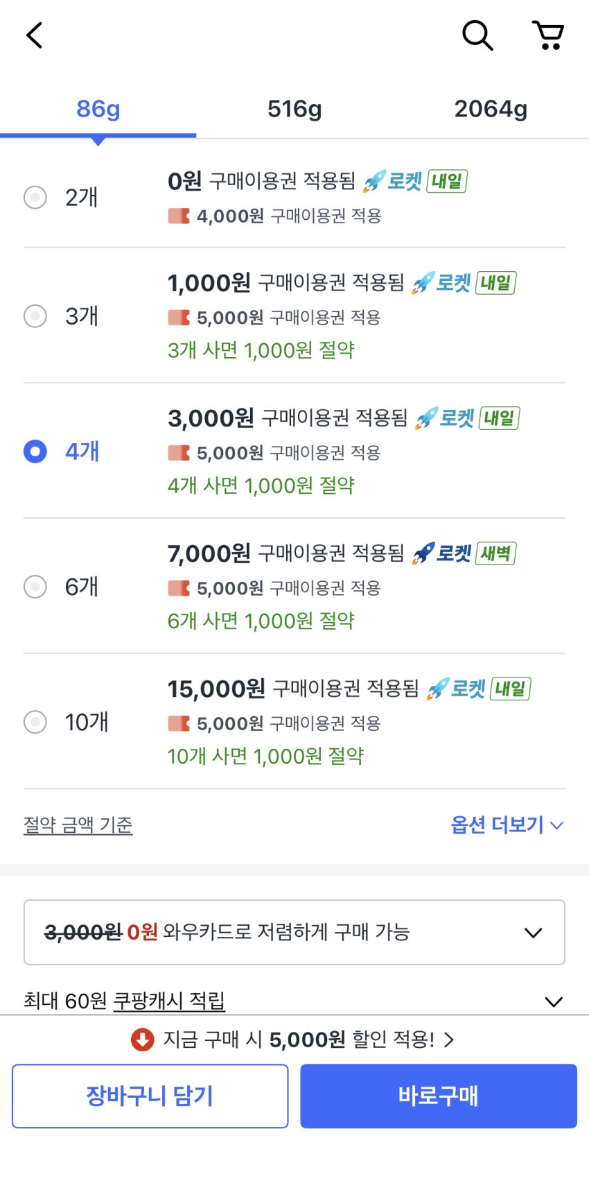Open the shopping cart icon
The width and height of the screenshot is (589, 1190).
click(547, 35)
